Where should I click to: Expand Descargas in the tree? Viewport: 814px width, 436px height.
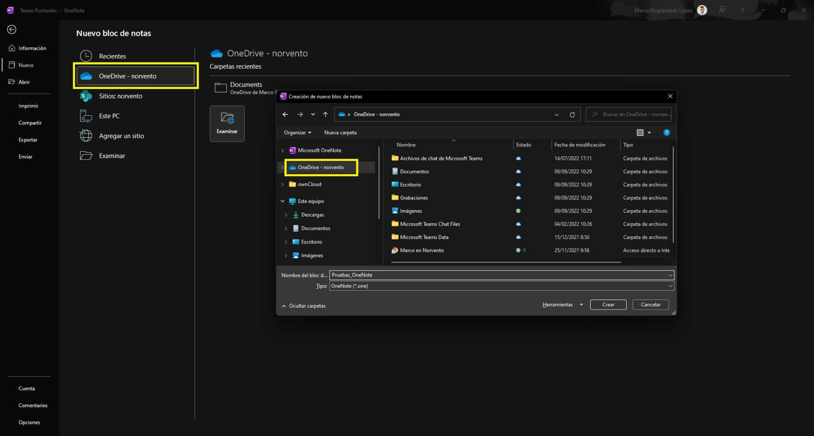pos(286,215)
